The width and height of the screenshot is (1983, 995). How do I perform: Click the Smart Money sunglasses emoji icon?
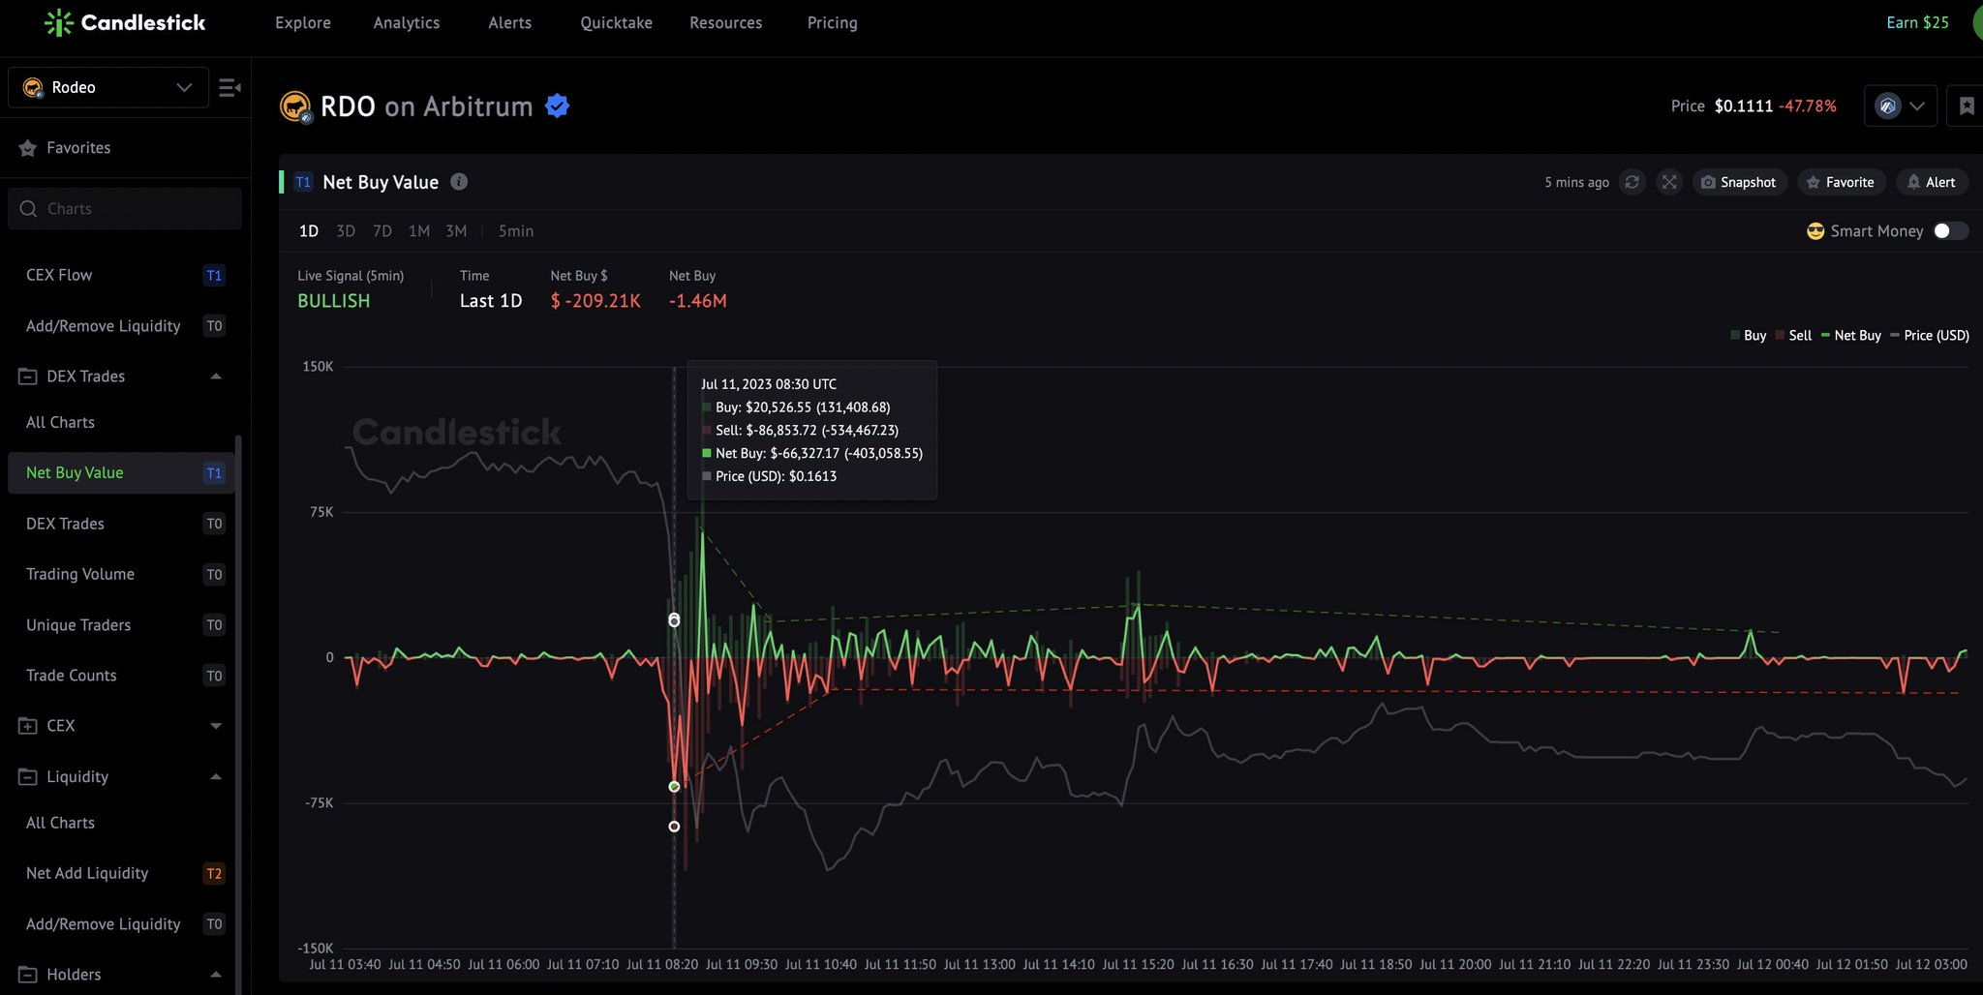(1815, 231)
